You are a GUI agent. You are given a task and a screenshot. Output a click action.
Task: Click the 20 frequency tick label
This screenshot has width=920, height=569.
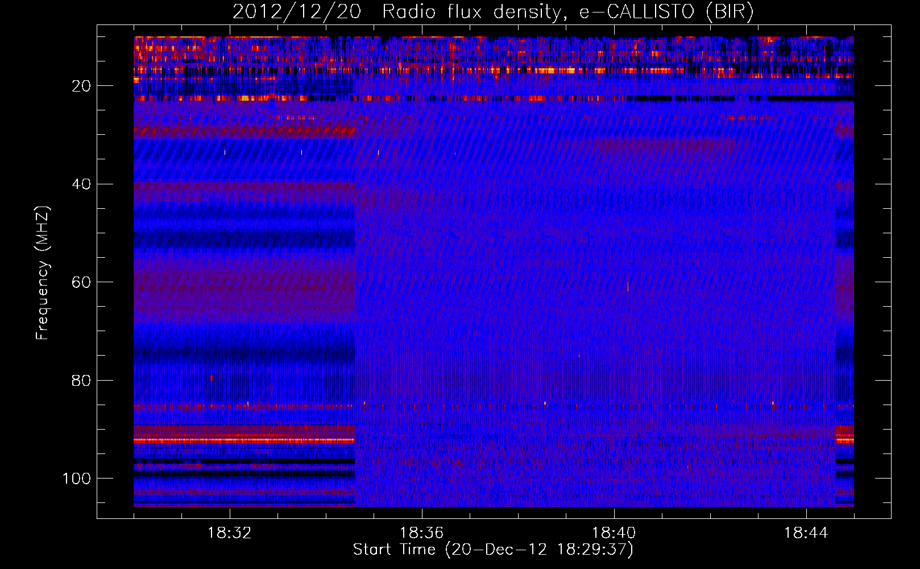click(x=81, y=86)
